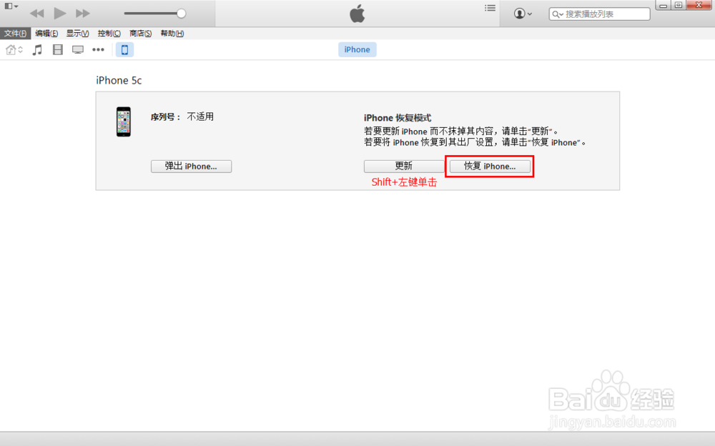
Task: Maximize the iTunes window
Action: [679, 6]
